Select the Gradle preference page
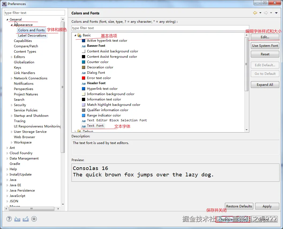Viewport: 283px width, 229px height. click(15, 164)
